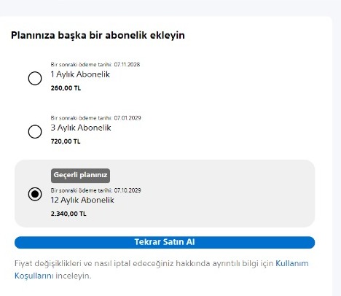Click the 2.340,00 TL price
This screenshot has width=341, height=296.
68,214
